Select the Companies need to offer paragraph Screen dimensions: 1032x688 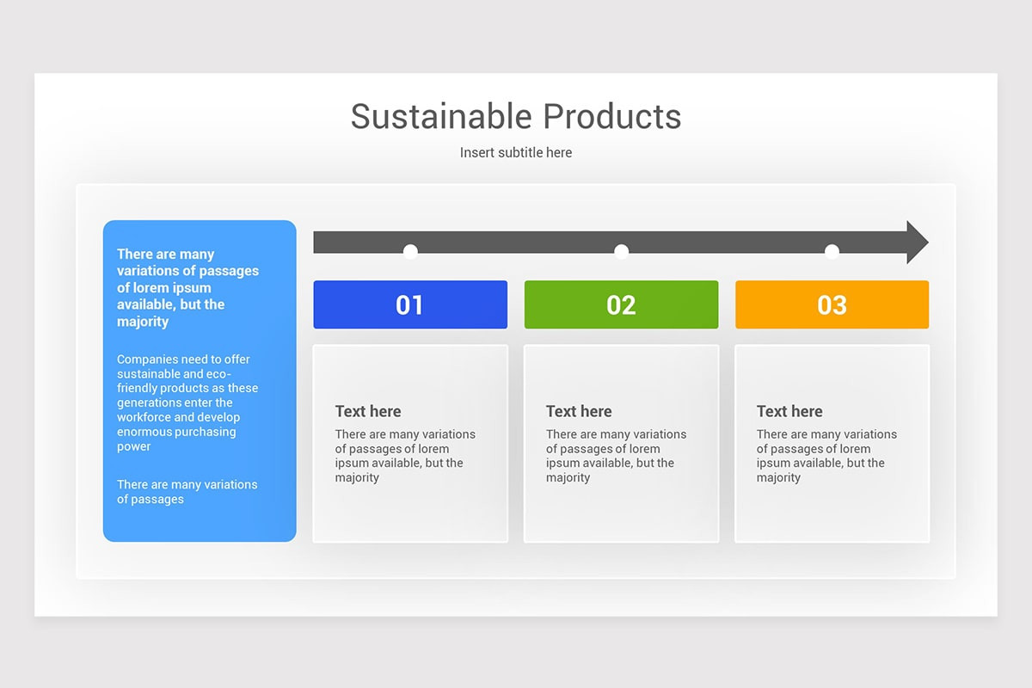188,402
